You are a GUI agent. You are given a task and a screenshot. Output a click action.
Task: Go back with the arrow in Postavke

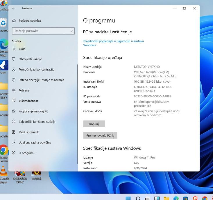[14, 8]
